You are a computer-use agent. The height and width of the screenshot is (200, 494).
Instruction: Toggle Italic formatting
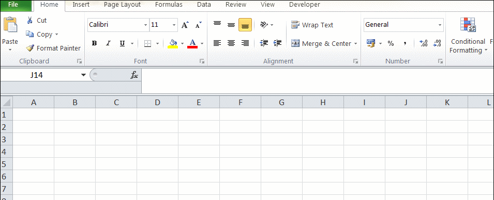tap(108, 43)
